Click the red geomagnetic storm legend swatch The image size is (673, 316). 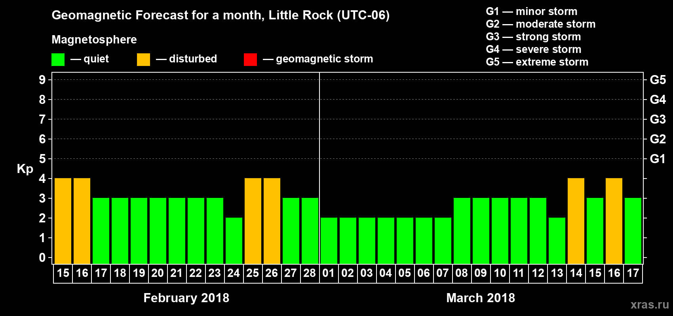pyautogui.click(x=251, y=60)
